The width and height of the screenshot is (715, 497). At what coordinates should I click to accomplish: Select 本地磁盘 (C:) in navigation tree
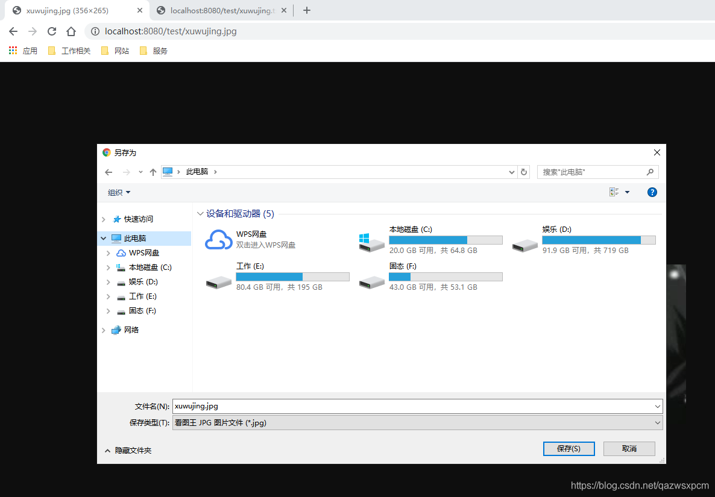[150, 267]
